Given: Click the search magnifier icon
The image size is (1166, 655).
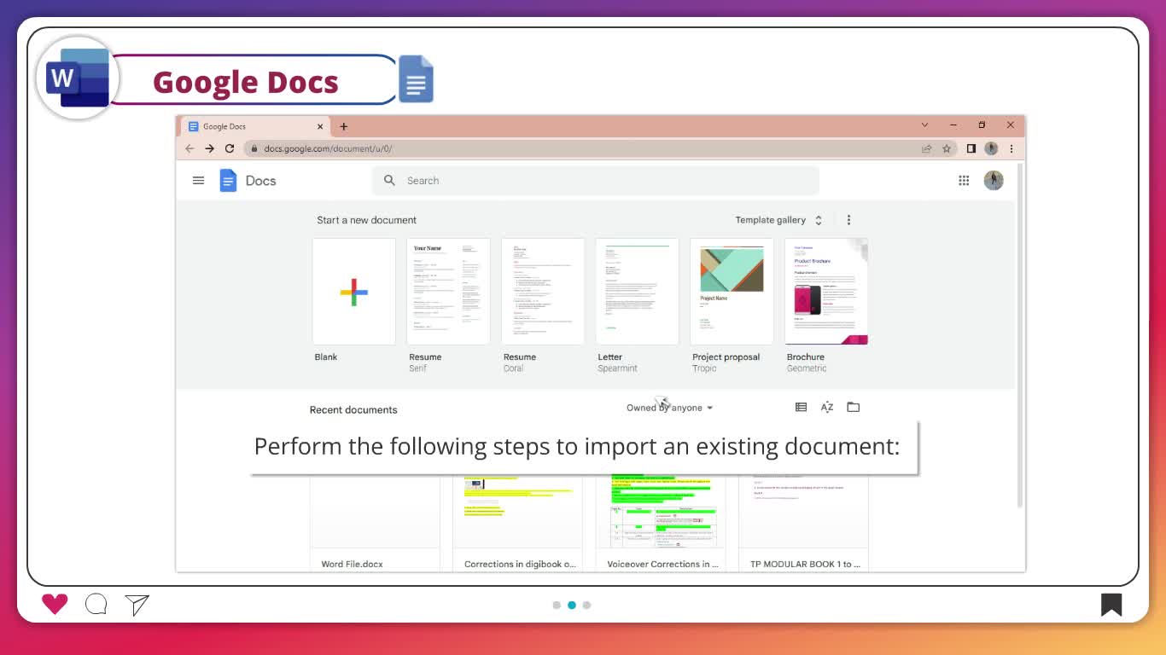Looking at the screenshot, I should (x=389, y=181).
